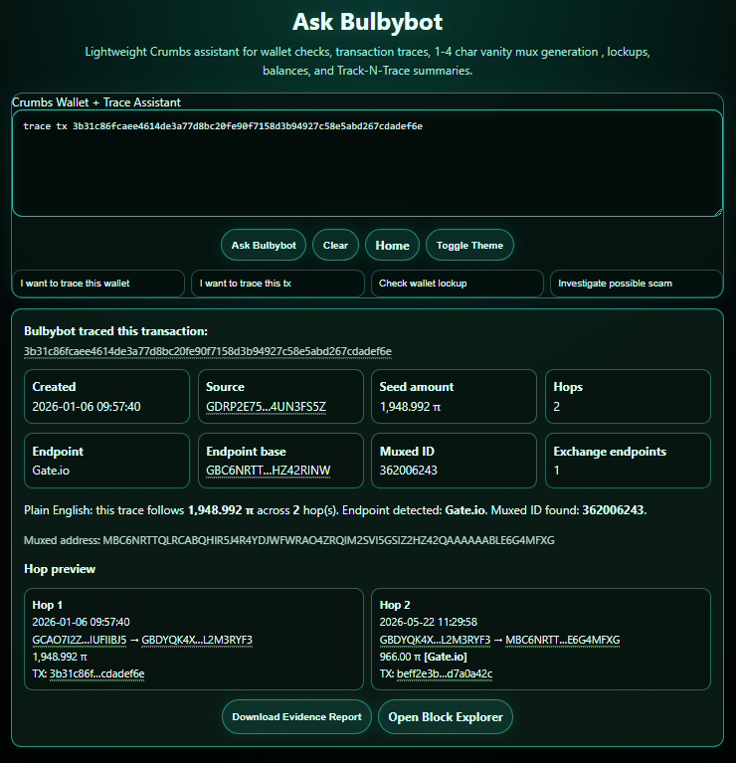The height and width of the screenshot is (763, 736).
Task: Click Seed amount value 1,948.992 π
Action: click(x=410, y=406)
